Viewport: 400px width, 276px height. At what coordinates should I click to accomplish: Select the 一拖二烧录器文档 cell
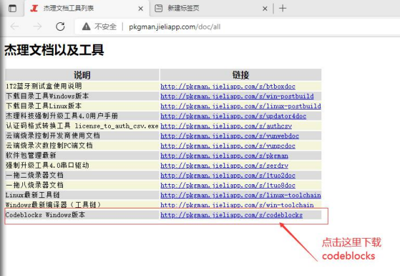[x=82, y=176]
